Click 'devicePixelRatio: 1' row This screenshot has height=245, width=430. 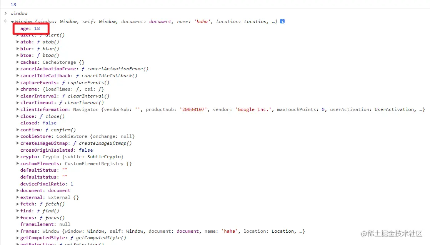47,184
